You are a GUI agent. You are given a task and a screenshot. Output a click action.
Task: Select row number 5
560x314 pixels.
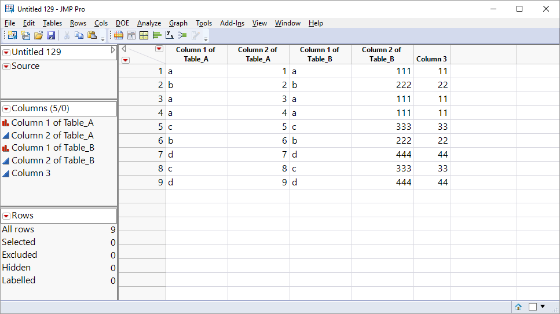[x=142, y=127]
